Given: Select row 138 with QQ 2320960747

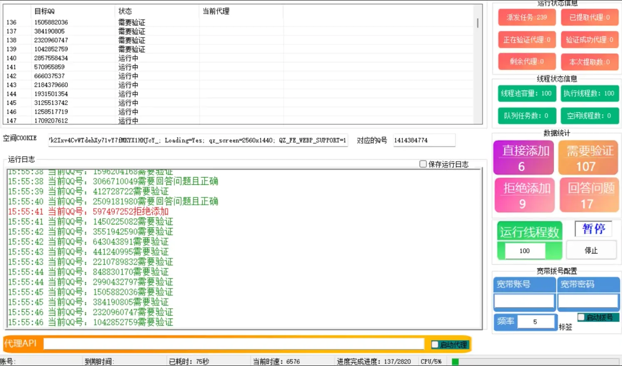Looking at the screenshot, I should tap(238, 40).
